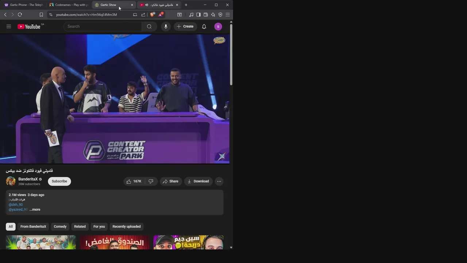This screenshot has height=263, width=467.
Task: Click the 20M subscribers text
Action: click(29, 184)
